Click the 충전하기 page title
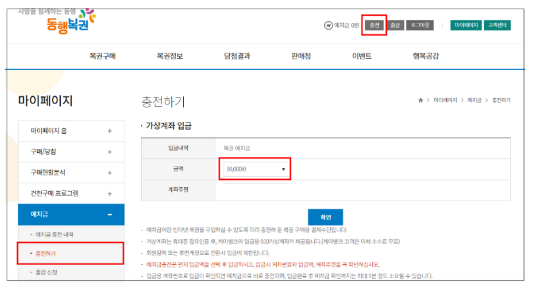This screenshot has height=288, width=535. coord(163,101)
